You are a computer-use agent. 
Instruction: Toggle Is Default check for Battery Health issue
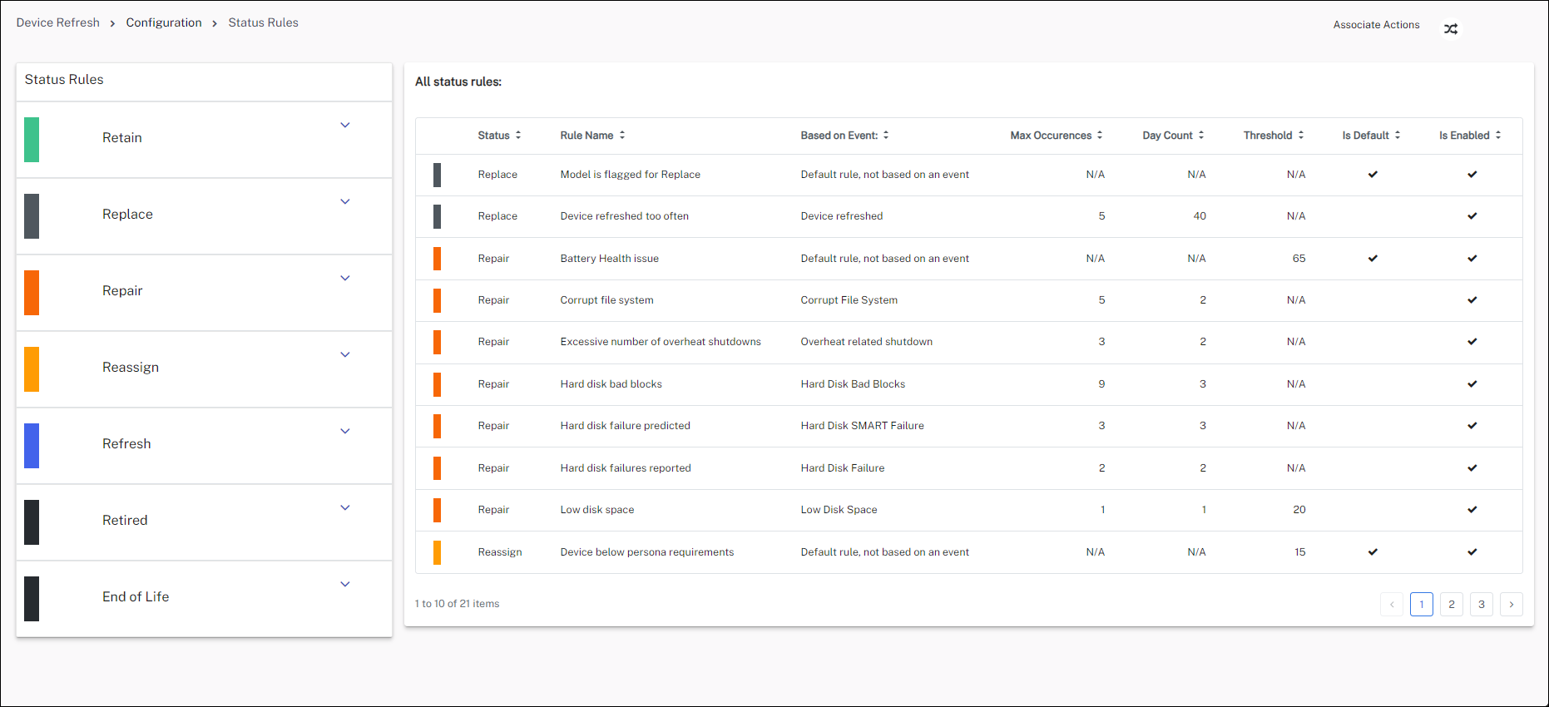(x=1373, y=259)
